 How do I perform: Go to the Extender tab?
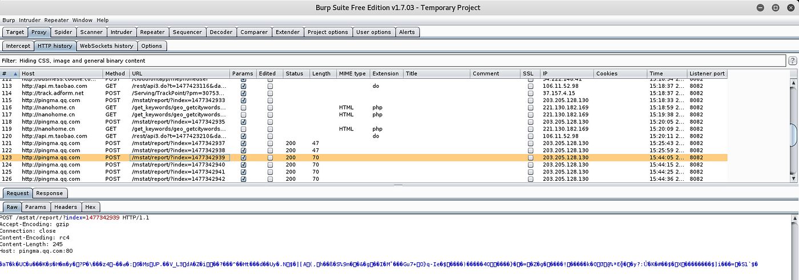coord(288,32)
